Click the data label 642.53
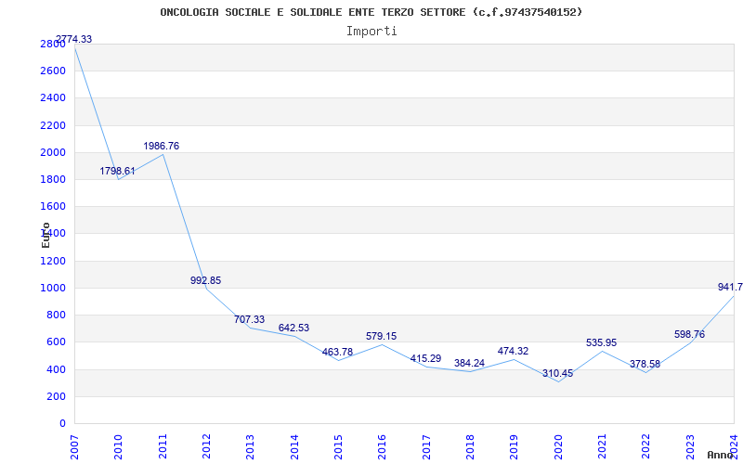The width and height of the screenshot is (743, 464). tap(293, 328)
